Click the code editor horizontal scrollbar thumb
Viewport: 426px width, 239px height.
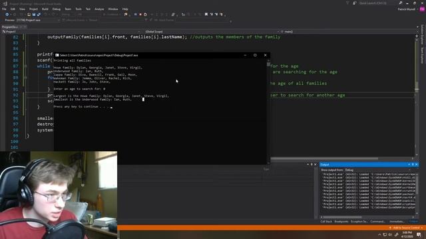[x=324, y=159]
